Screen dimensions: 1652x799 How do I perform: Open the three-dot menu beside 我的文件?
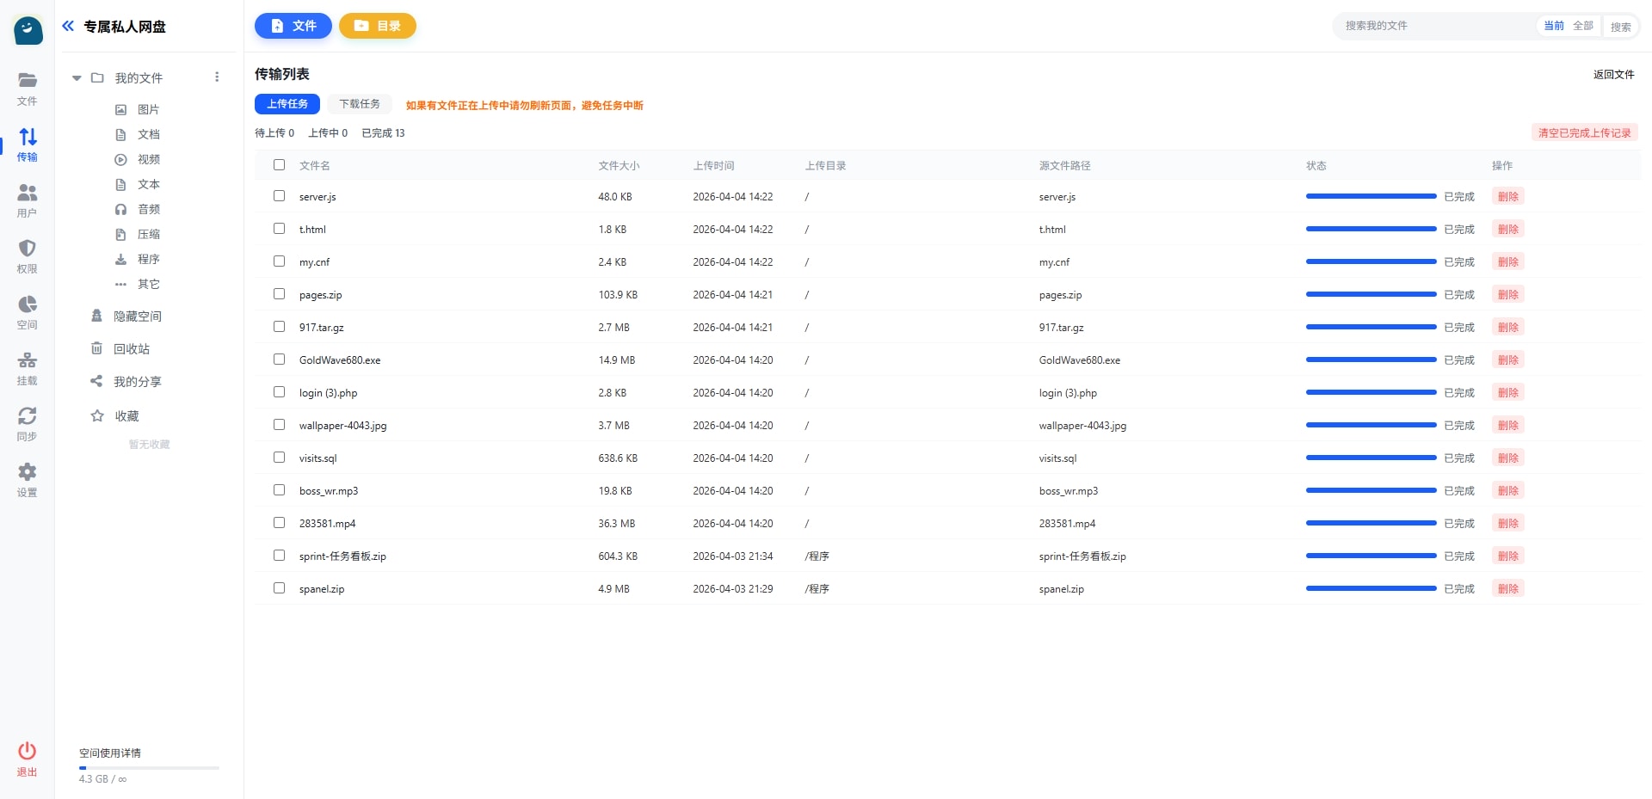[217, 77]
